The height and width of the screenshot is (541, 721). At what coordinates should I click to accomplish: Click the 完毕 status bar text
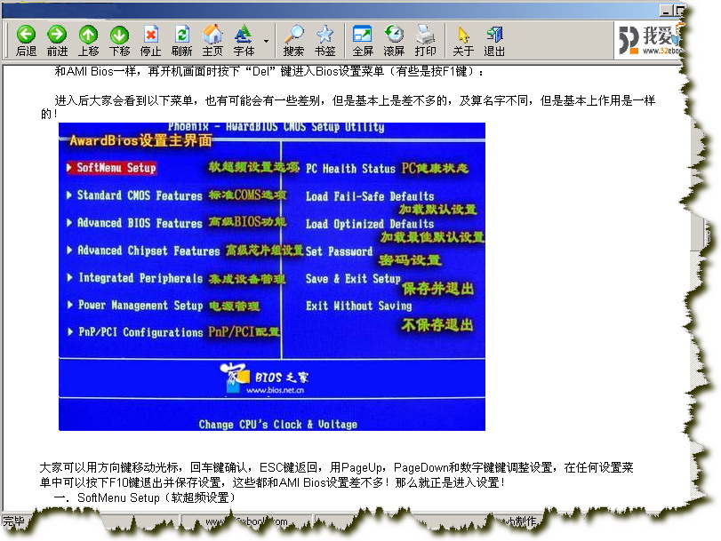pyautogui.click(x=13, y=521)
